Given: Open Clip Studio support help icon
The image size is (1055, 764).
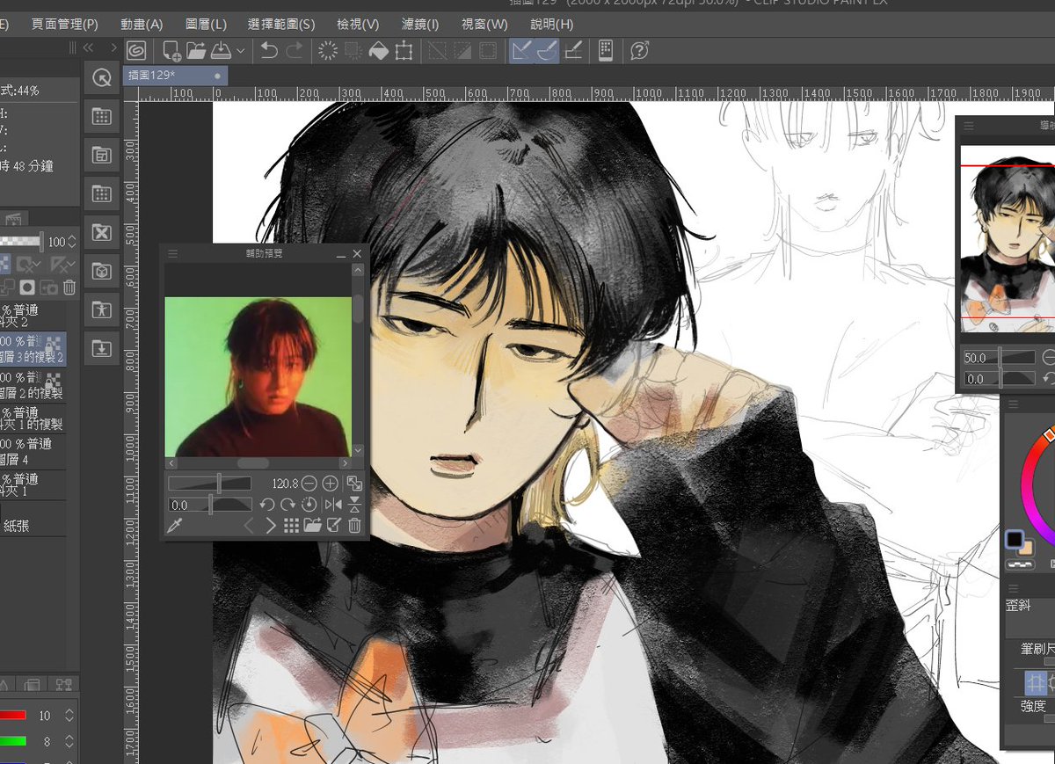Looking at the screenshot, I should 640,51.
